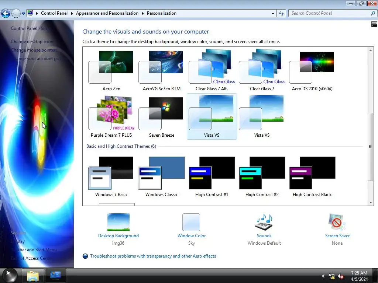The height and width of the screenshot is (283, 378).
Task: Open Taskbar and Start Menu link
Action: [34, 250]
